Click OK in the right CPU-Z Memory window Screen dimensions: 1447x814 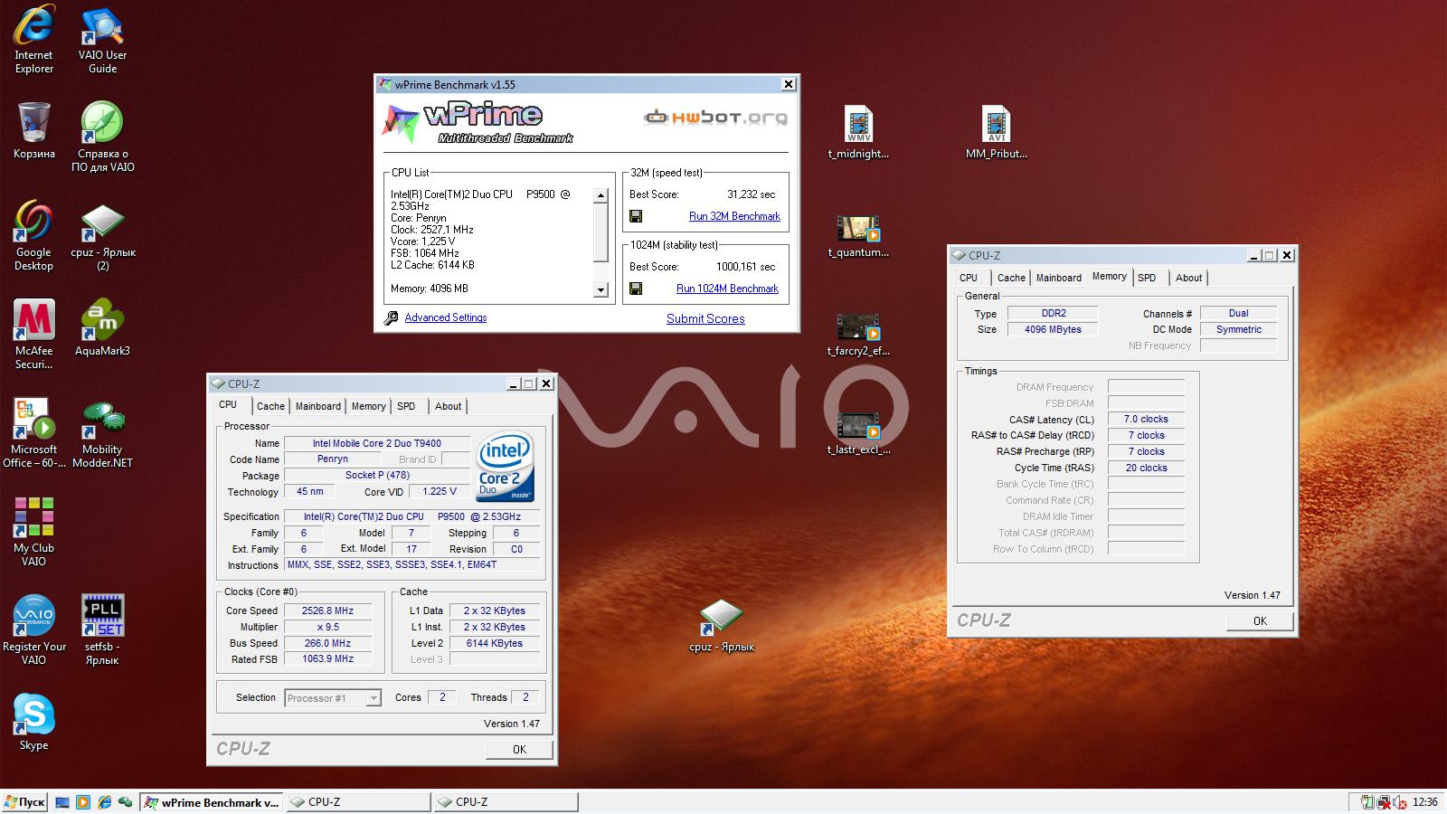1260,620
